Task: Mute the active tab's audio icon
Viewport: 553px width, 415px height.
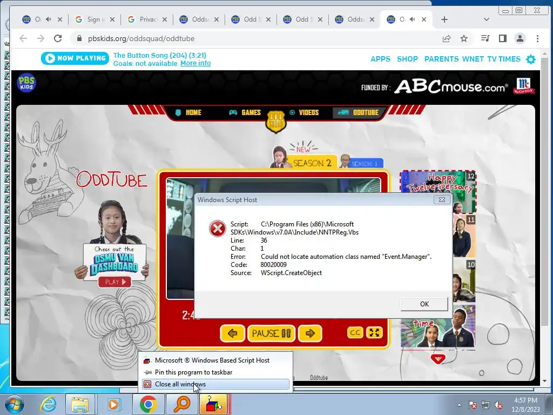Action: (x=412, y=19)
